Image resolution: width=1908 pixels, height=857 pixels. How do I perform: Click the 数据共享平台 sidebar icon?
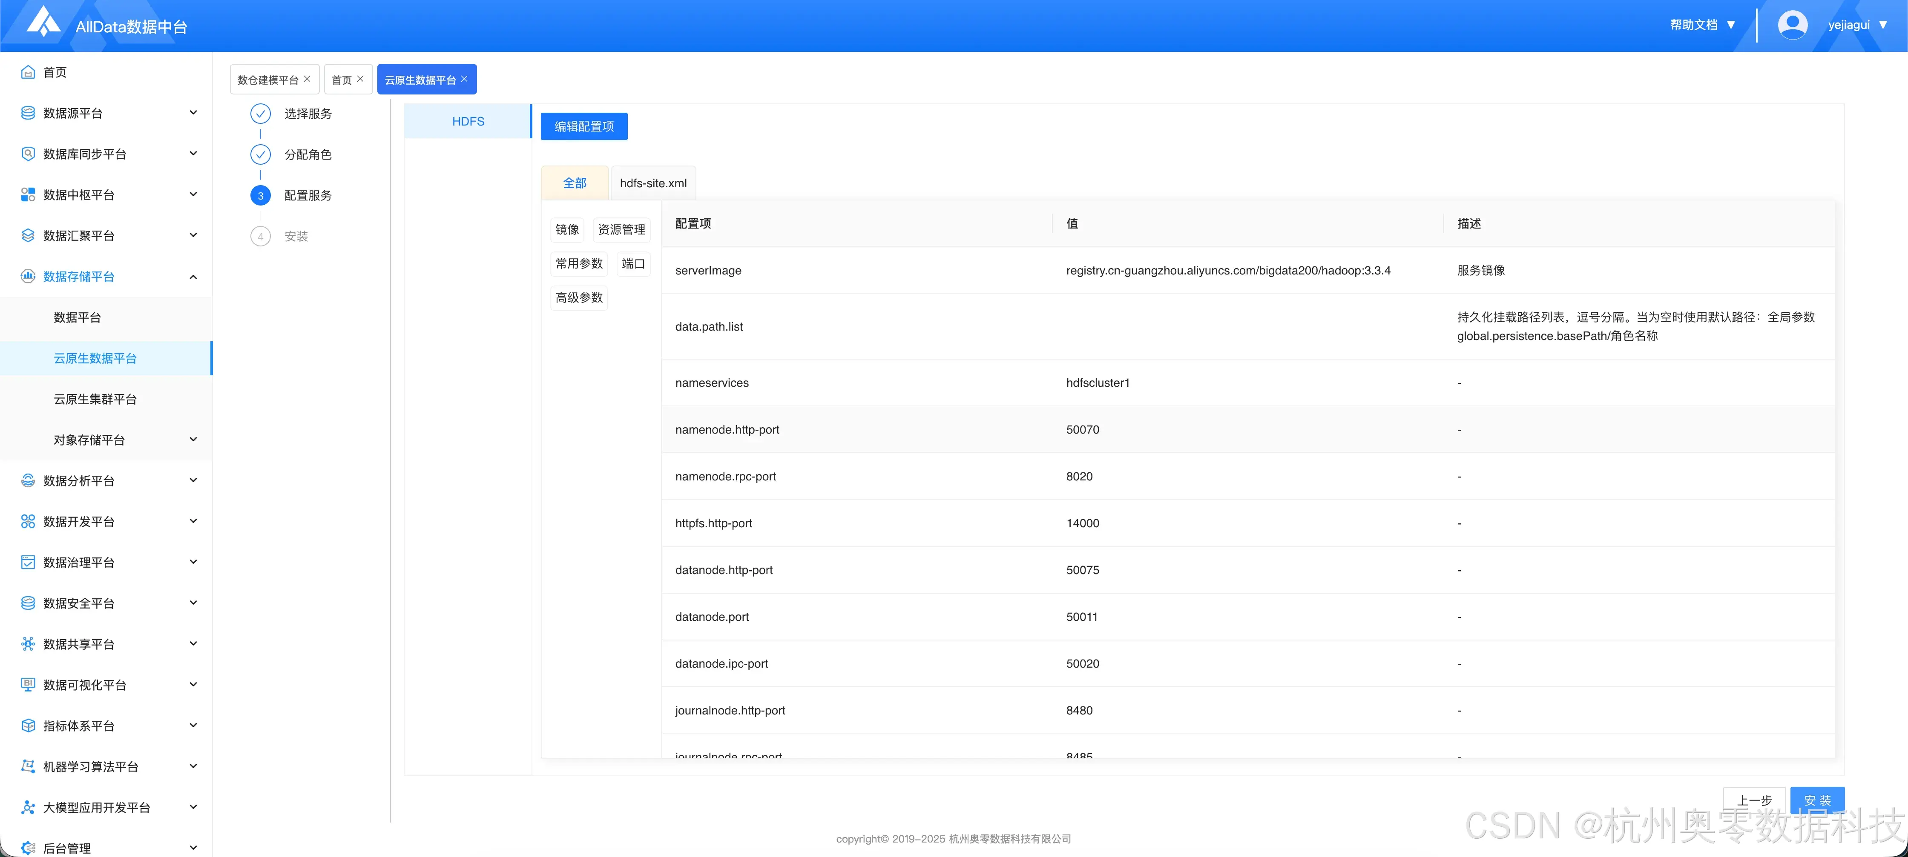point(28,643)
